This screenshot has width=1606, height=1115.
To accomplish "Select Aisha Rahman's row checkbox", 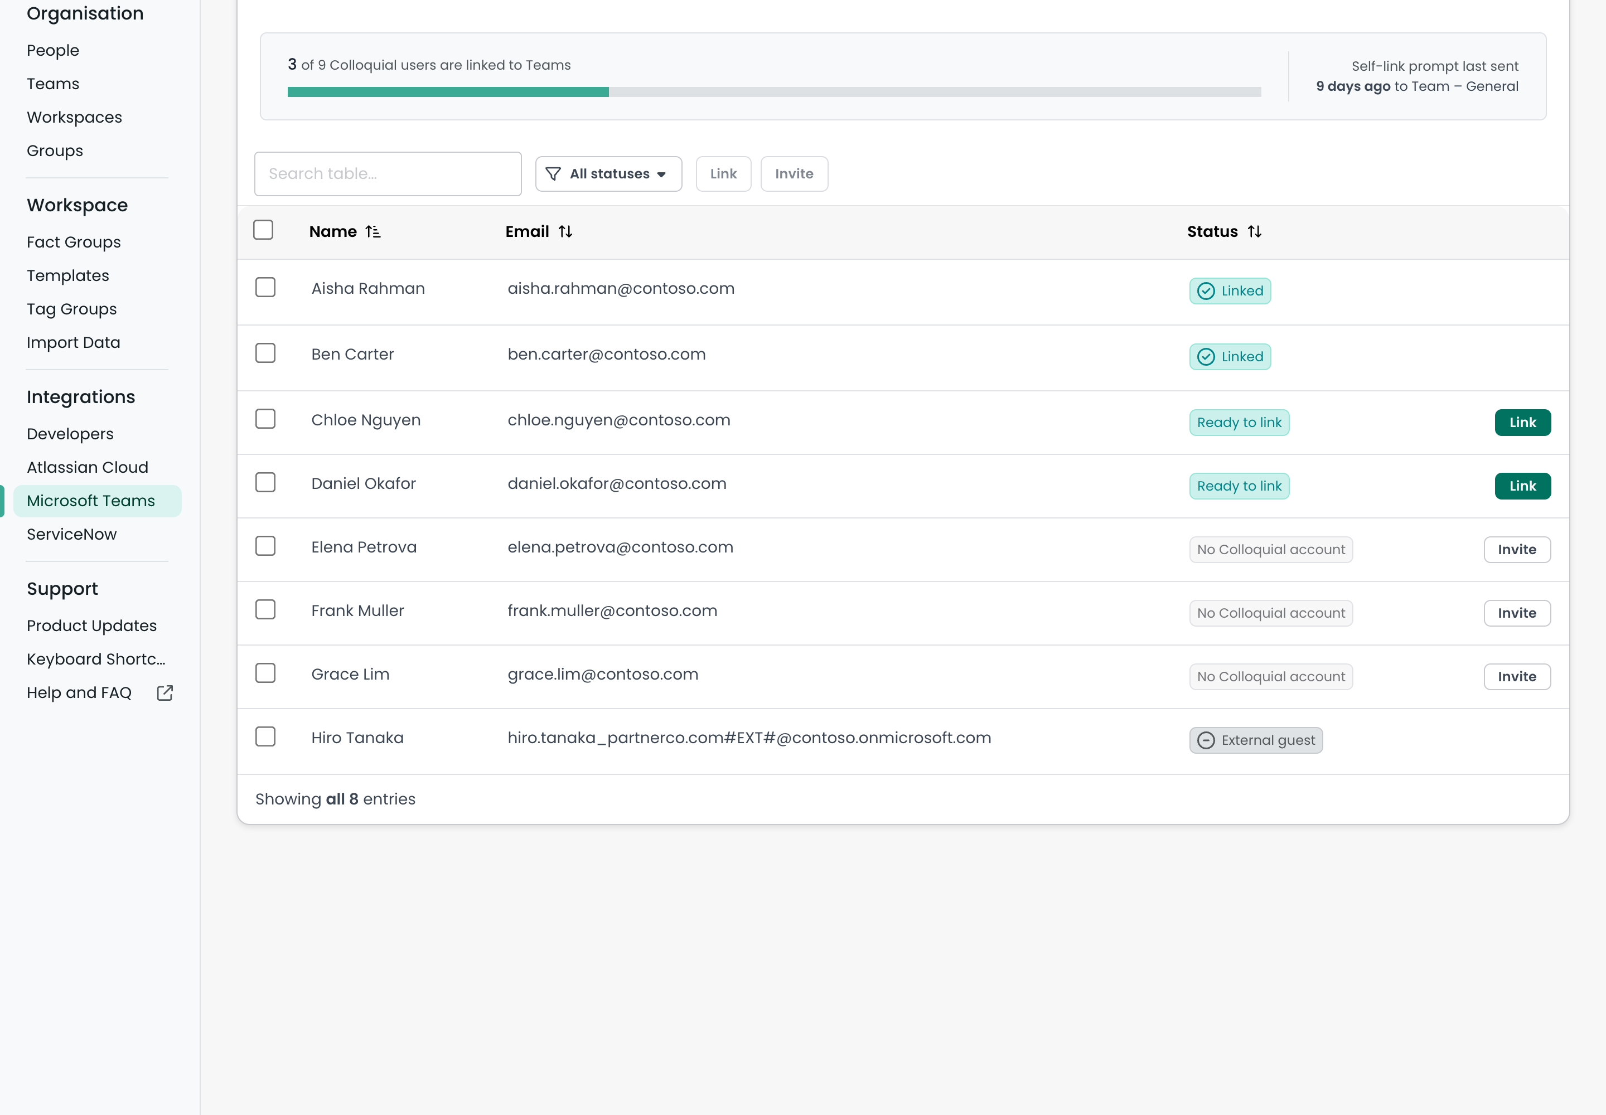I will click(265, 287).
